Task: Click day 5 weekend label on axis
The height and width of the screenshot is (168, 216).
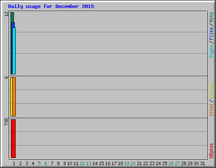Action: pyautogui.click(x=39, y=163)
